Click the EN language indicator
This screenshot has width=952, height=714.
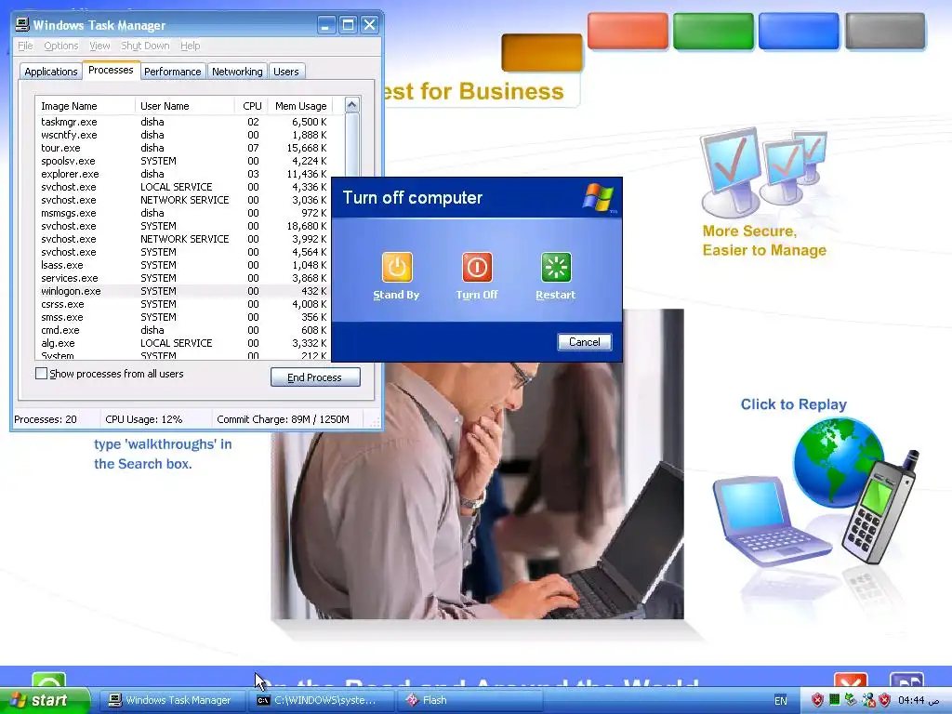[781, 701]
